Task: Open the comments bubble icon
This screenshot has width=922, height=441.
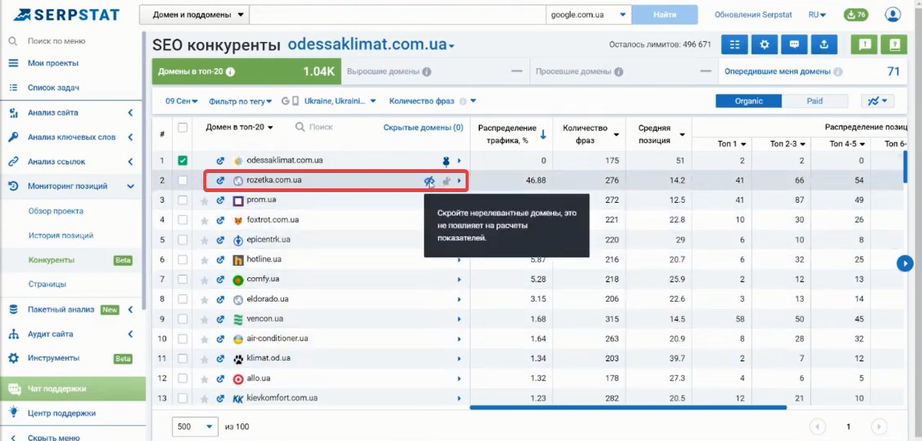Action: (794, 44)
